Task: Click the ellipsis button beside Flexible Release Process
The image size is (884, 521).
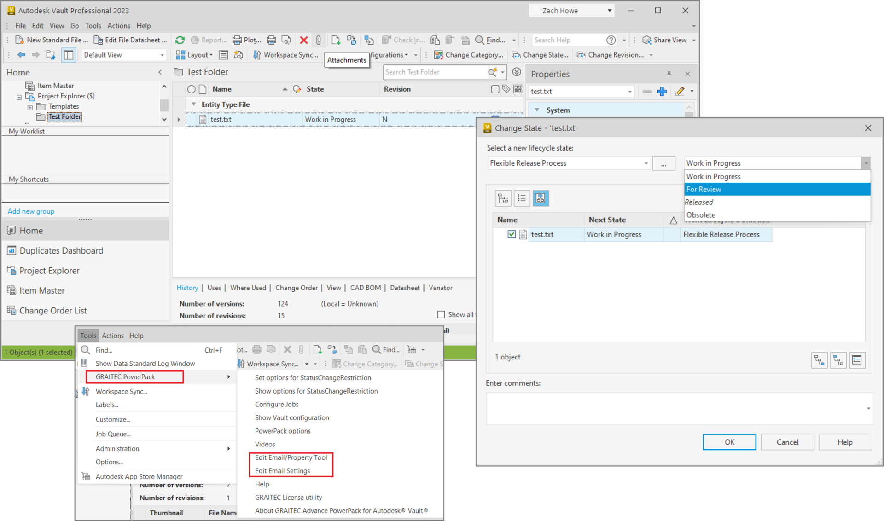Action: (x=663, y=163)
